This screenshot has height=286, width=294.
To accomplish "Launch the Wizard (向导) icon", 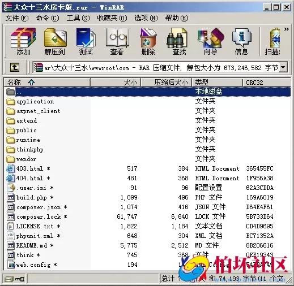I will pyautogui.click(x=211, y=41).
